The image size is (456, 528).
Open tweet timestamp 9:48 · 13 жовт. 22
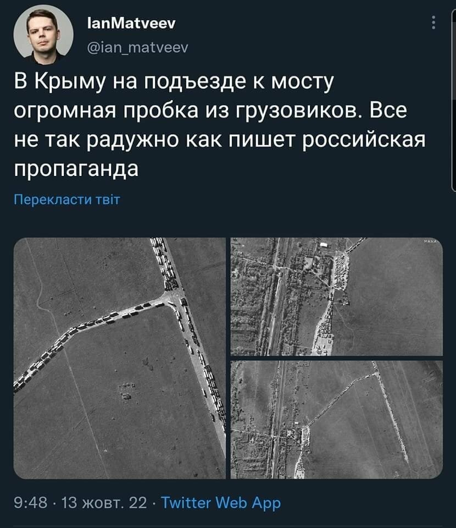click(80, 503)
